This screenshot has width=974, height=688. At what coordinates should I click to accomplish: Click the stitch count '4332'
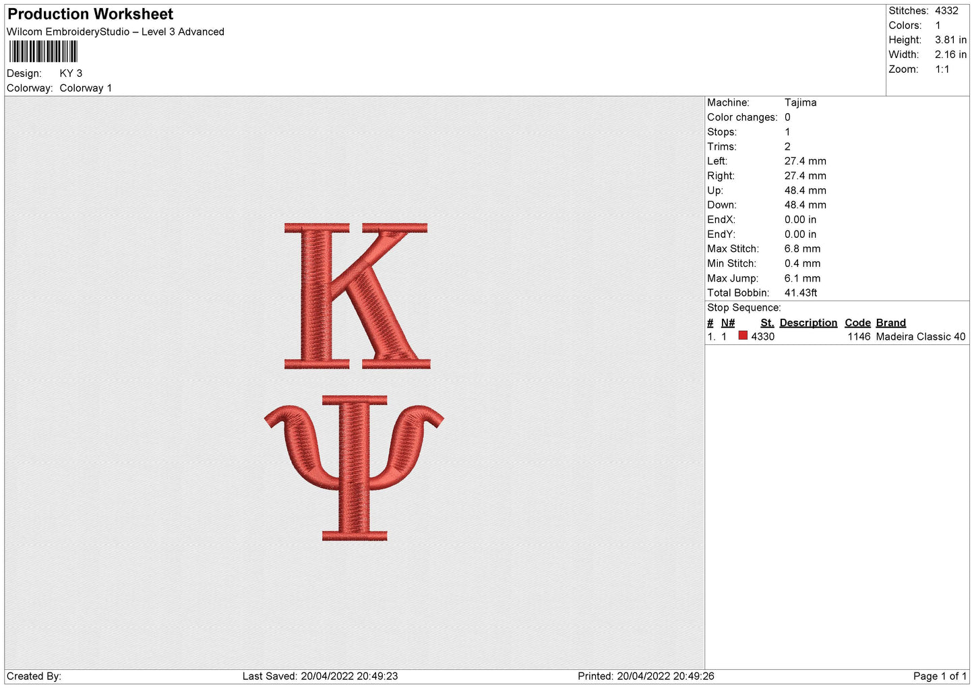[946, 11]
